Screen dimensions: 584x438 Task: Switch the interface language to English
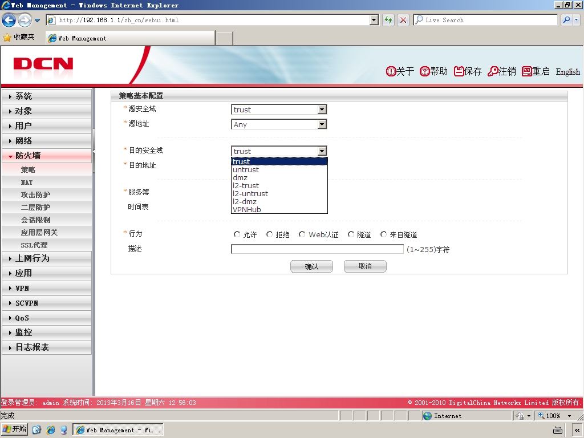(567, 72)
